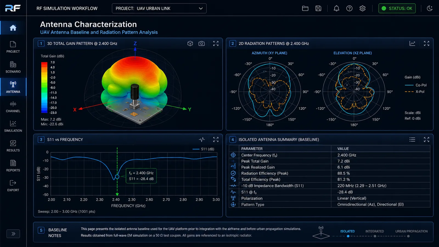Toggle Co-Pol legend entry
This screenshot has height=247, width=439.
[416, 85]
